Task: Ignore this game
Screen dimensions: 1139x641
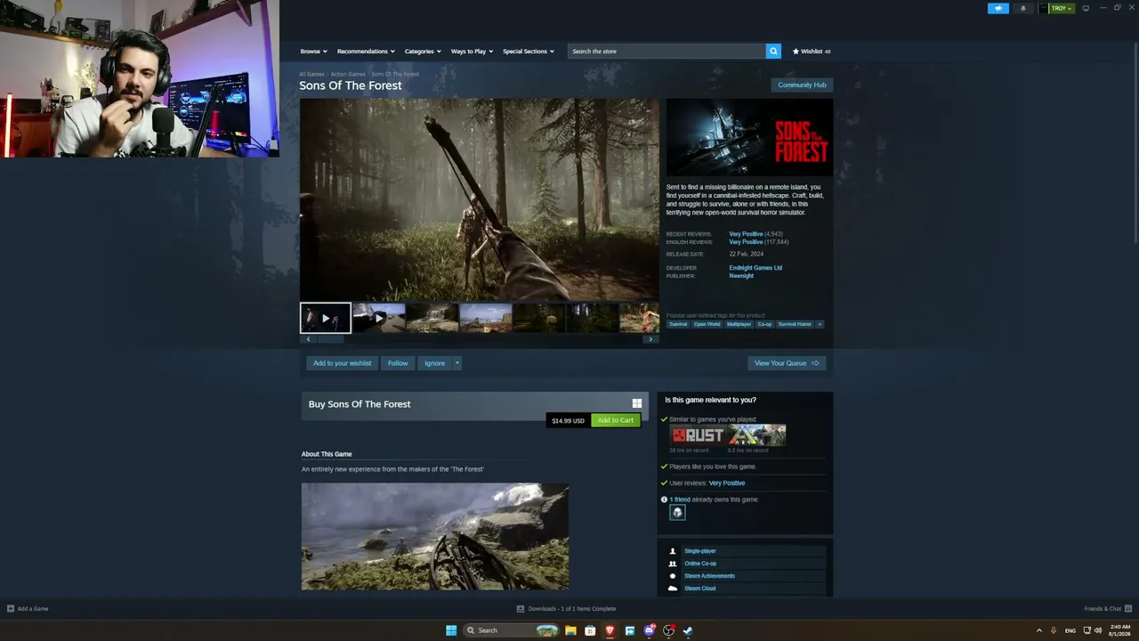Action: coord(434,363)
